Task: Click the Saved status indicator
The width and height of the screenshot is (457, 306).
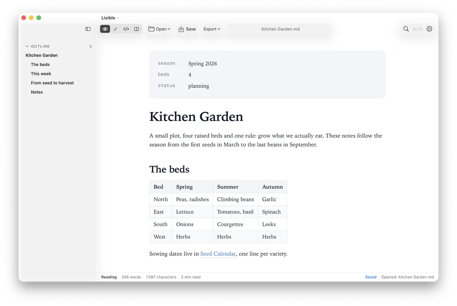Action: (371, 277)
